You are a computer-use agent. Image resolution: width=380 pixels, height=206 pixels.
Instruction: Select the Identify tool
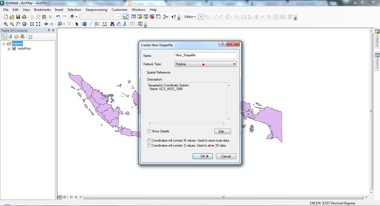(84, 24)
